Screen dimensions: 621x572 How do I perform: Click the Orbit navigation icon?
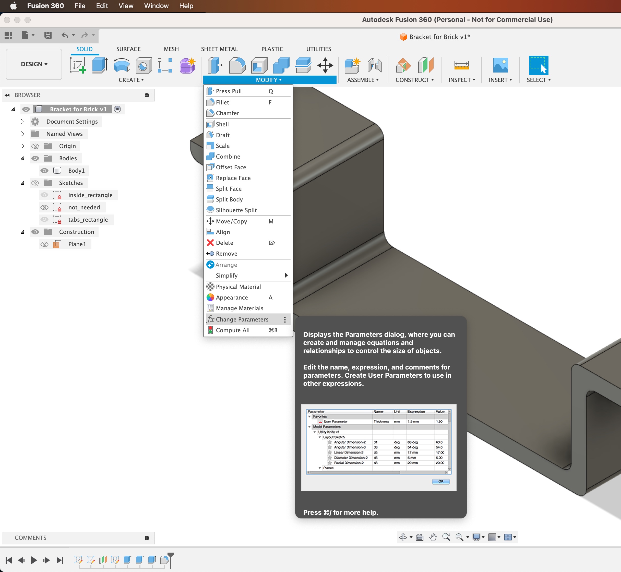(x=403, y=537)
